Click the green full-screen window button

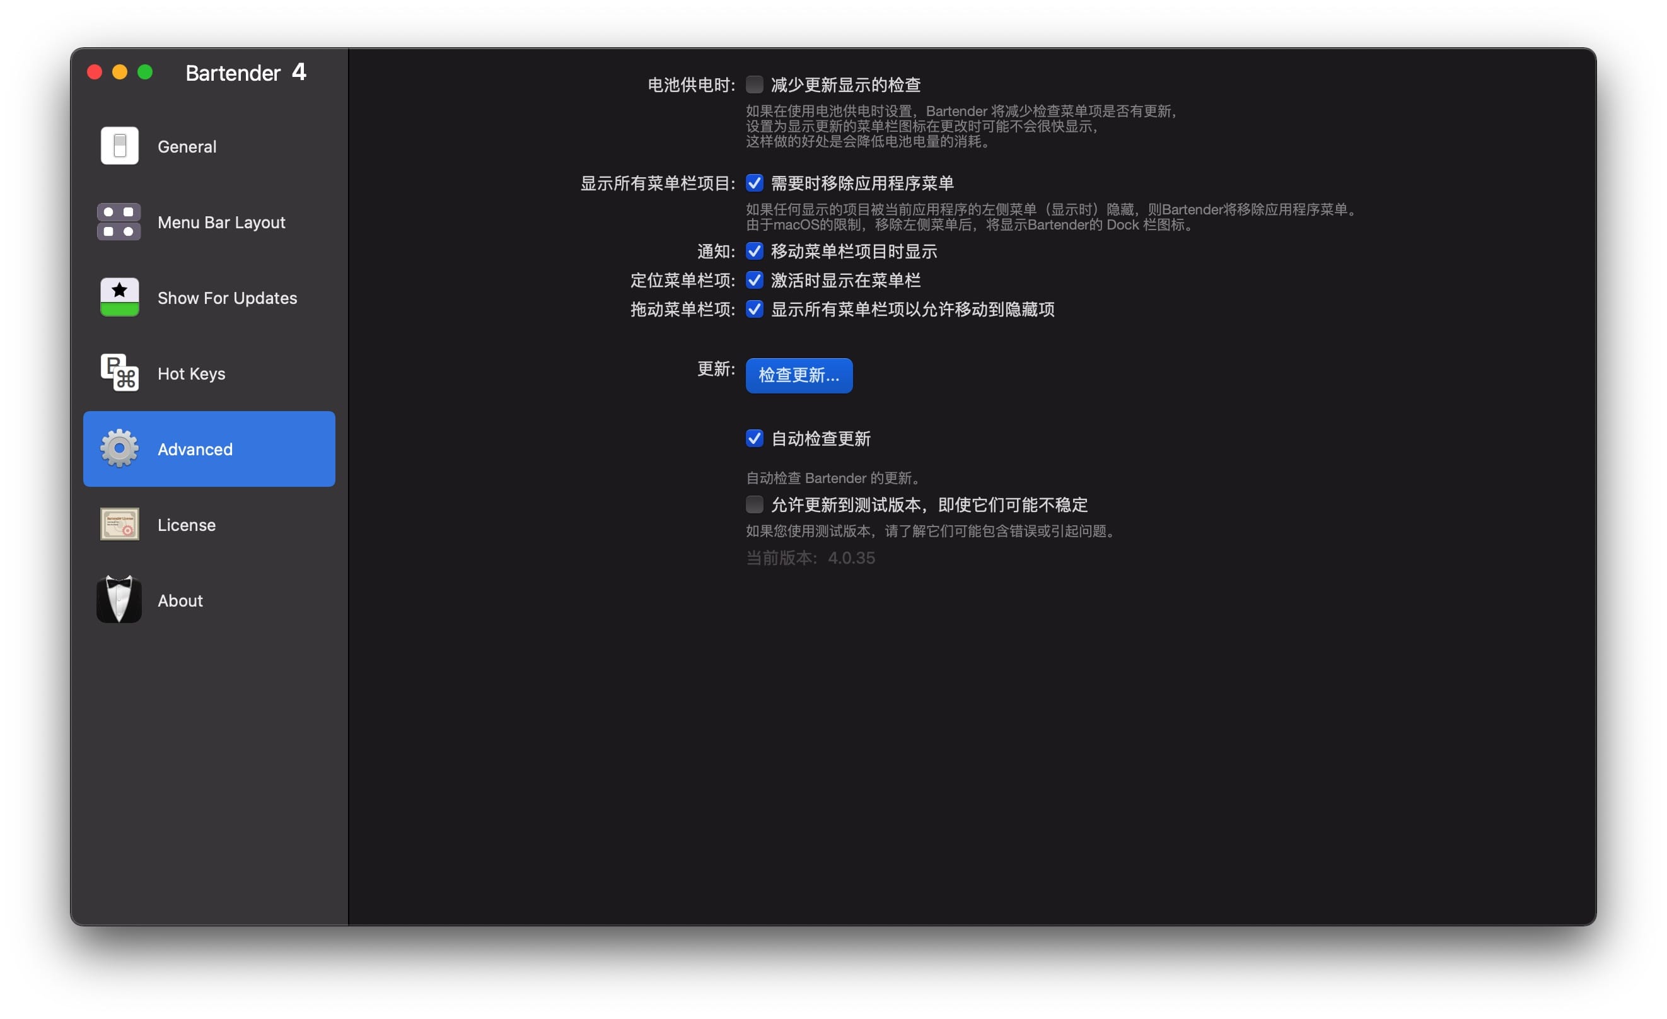(146, 73)
